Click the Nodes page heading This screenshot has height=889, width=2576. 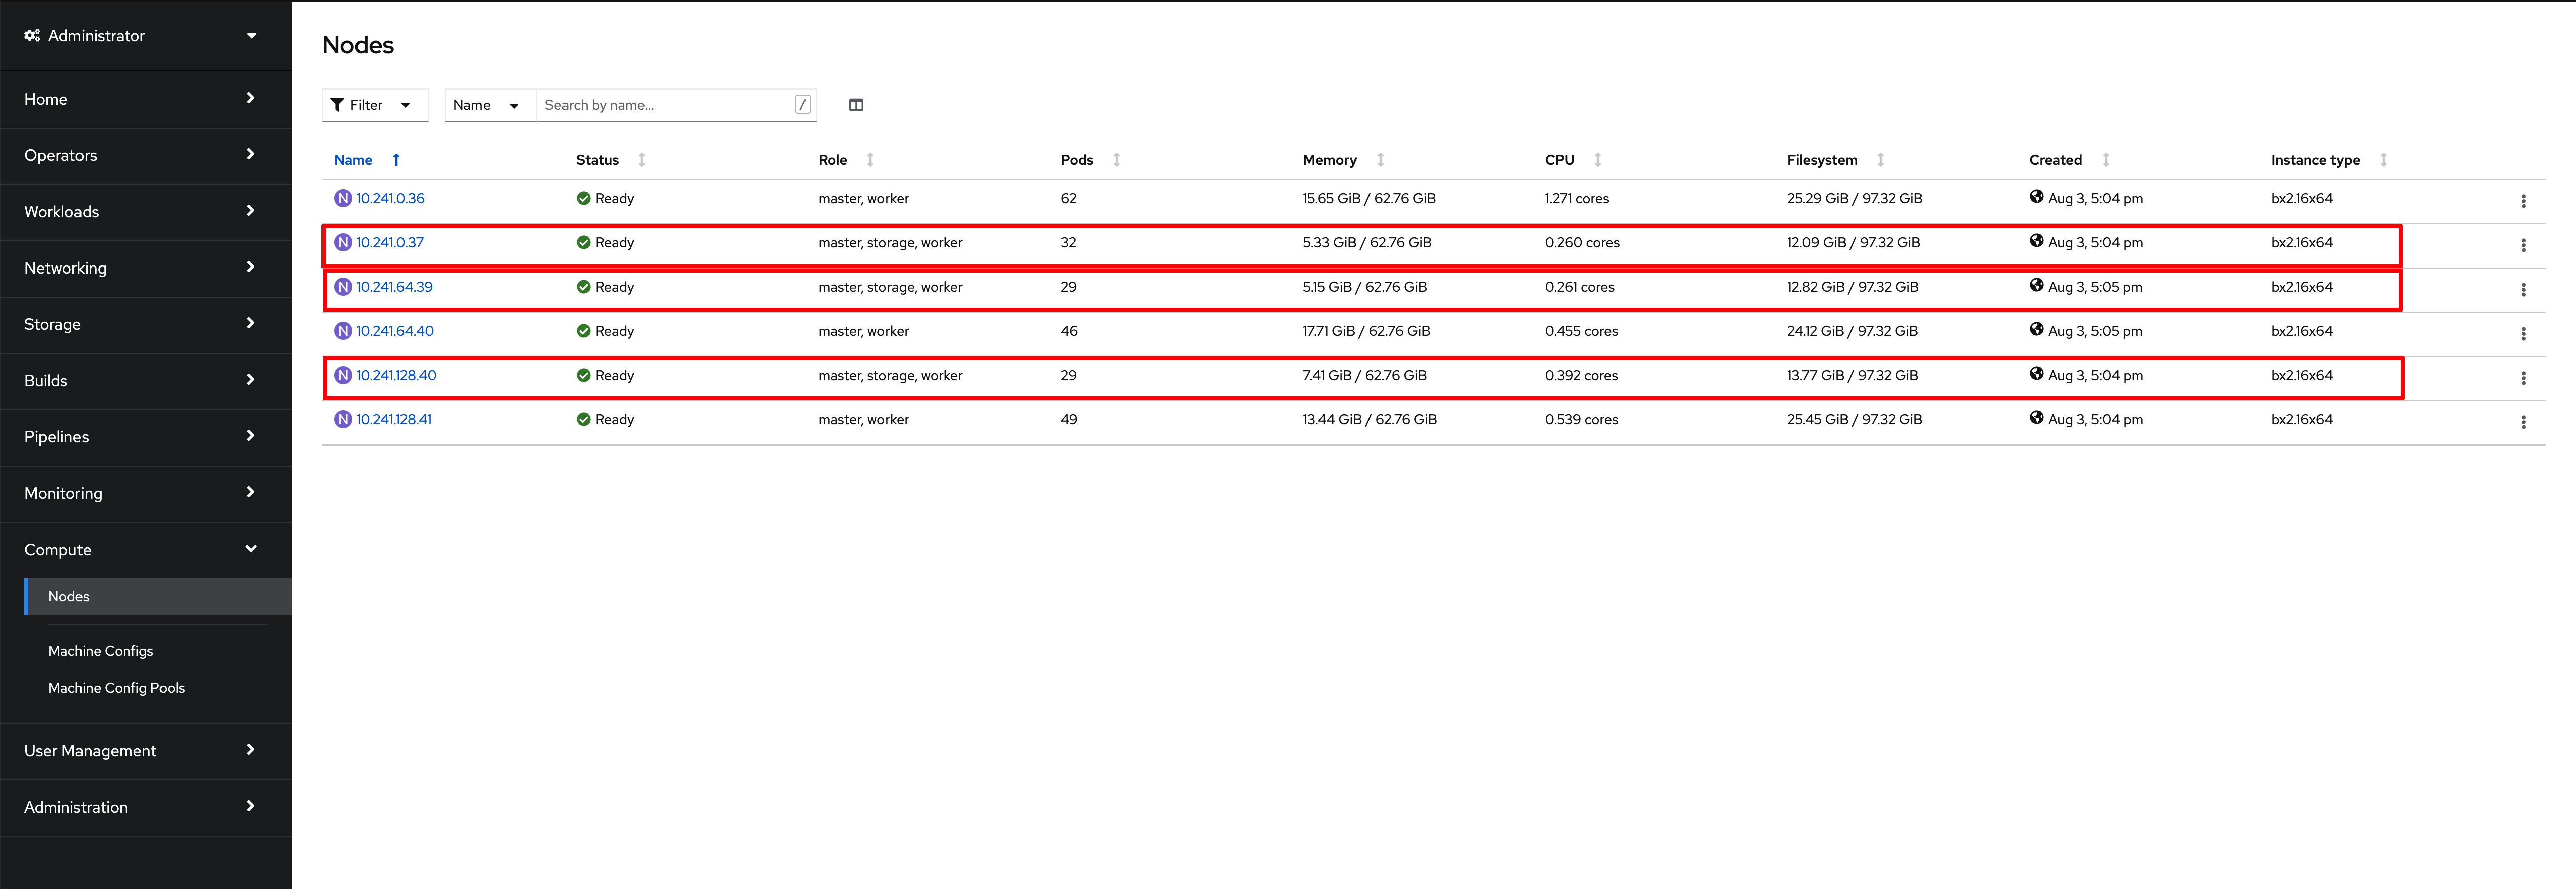coord(358,45)
